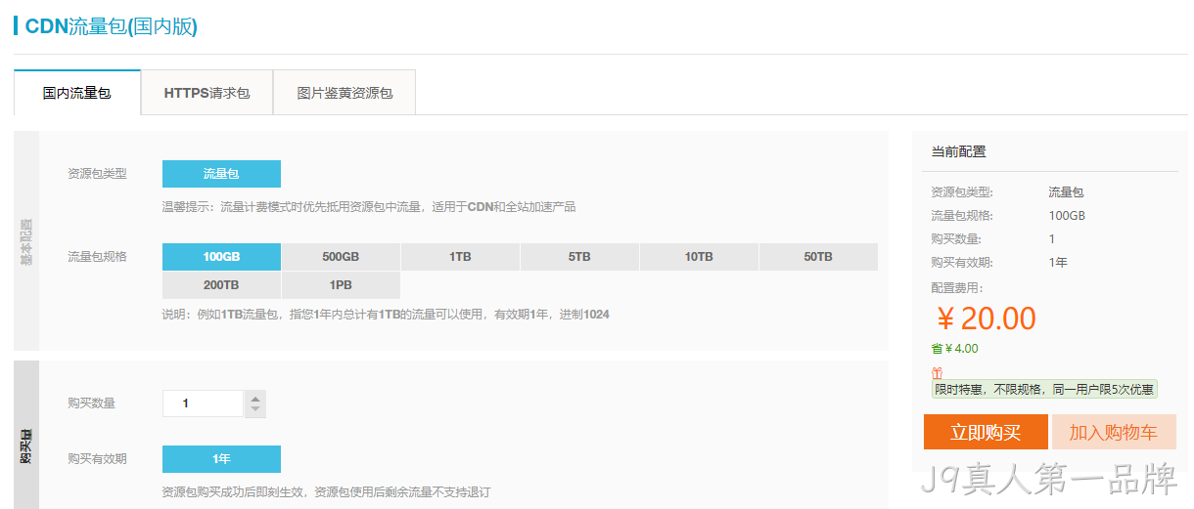This screenshot has height=509, width=1194.
Task: Click the gift icon above the promotion note
Action: point(937,373)
